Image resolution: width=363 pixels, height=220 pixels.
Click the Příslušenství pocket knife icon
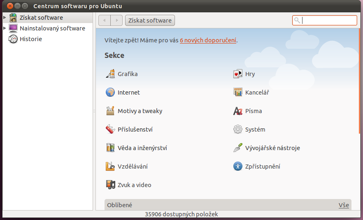110,129
